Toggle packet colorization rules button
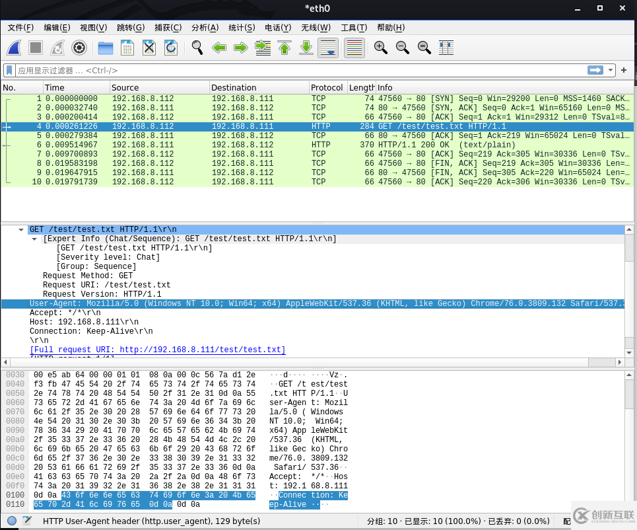 tap(354, 48)
